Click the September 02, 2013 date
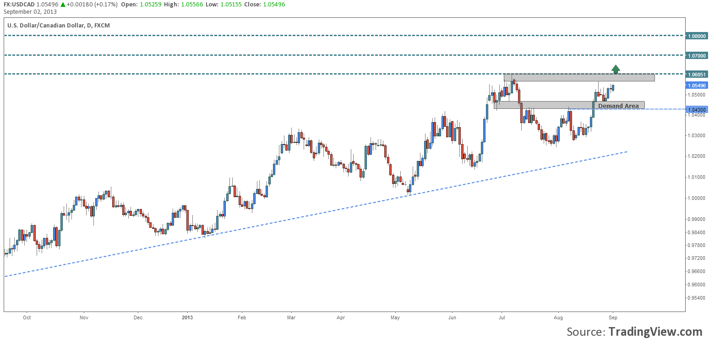709x344 pixels. [29, 11]
